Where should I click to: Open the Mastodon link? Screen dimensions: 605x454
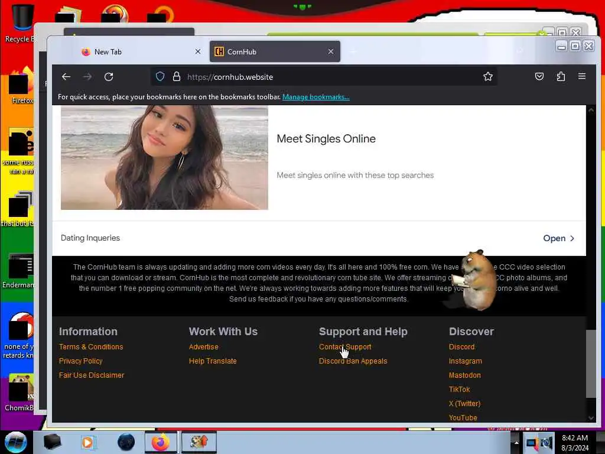(464, 375)
